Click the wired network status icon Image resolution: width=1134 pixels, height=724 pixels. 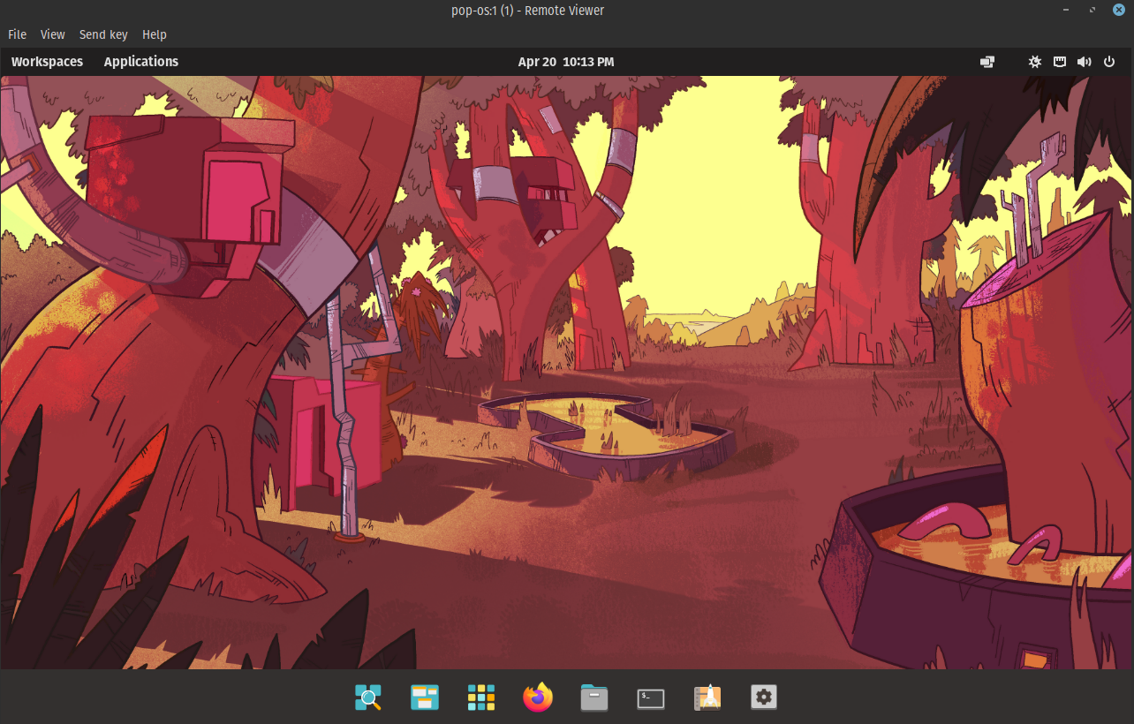tap(1060, 62)
